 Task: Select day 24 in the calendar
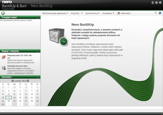[9, 101]
